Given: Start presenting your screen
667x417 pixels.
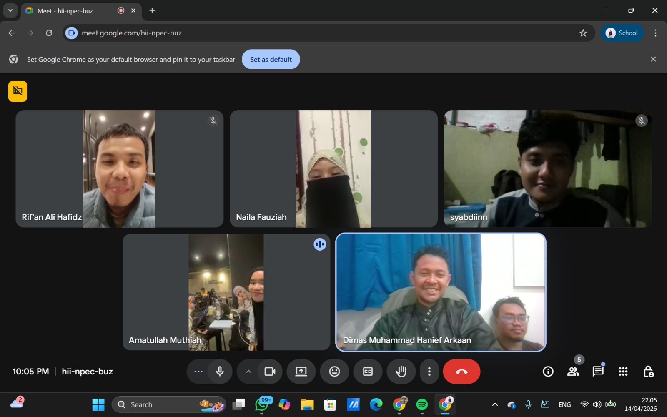Looking at the screenshot, I should [301, 372].
